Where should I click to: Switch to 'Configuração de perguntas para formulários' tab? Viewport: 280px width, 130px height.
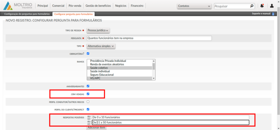pyautogui.click(x=27, y=14)
